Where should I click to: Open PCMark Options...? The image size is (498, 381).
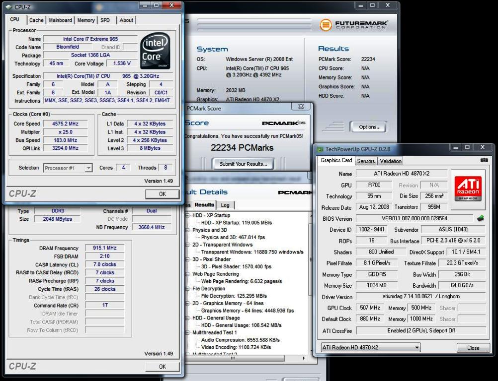[x=369, y=127]
